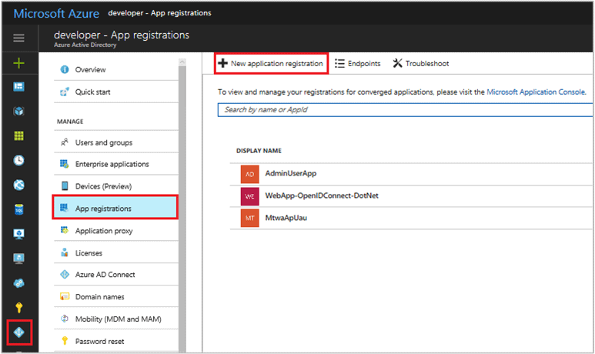
Task: Click the green plus New resource icon
Action: [x=19, y=63]
